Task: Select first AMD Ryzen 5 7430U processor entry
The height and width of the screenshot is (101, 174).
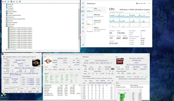Action: pos(21,28)
